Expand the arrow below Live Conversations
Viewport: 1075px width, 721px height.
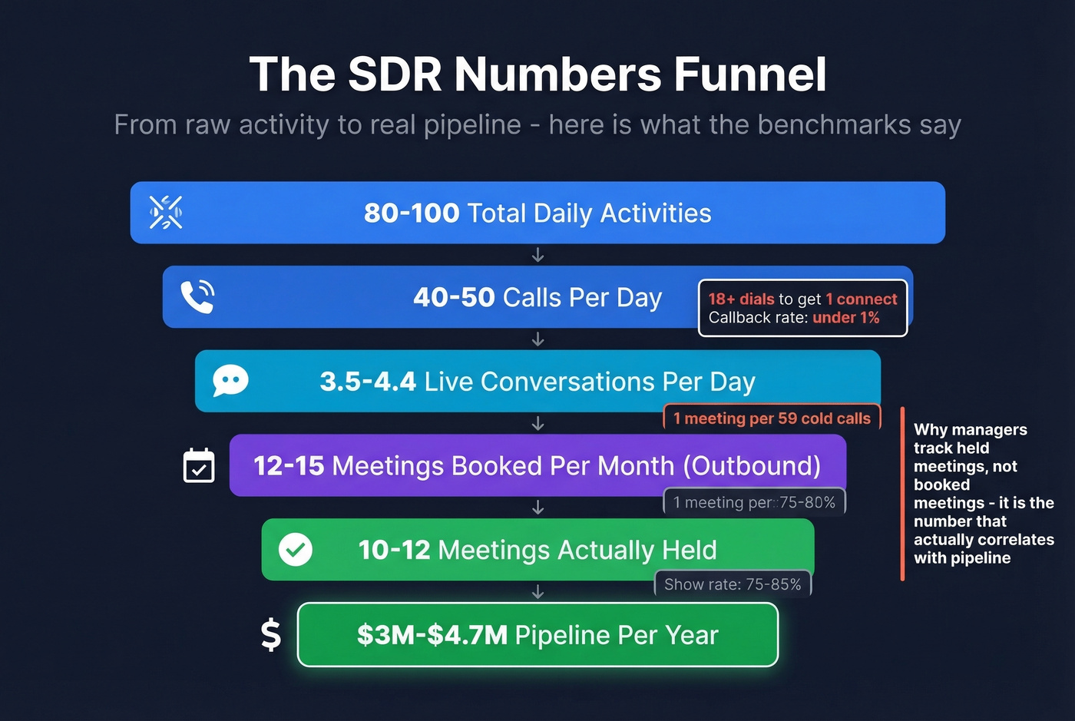click(537, 423)
